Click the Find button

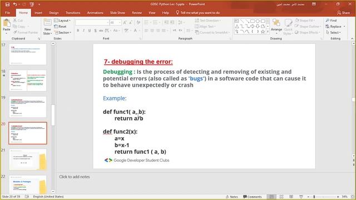[332, 21]
